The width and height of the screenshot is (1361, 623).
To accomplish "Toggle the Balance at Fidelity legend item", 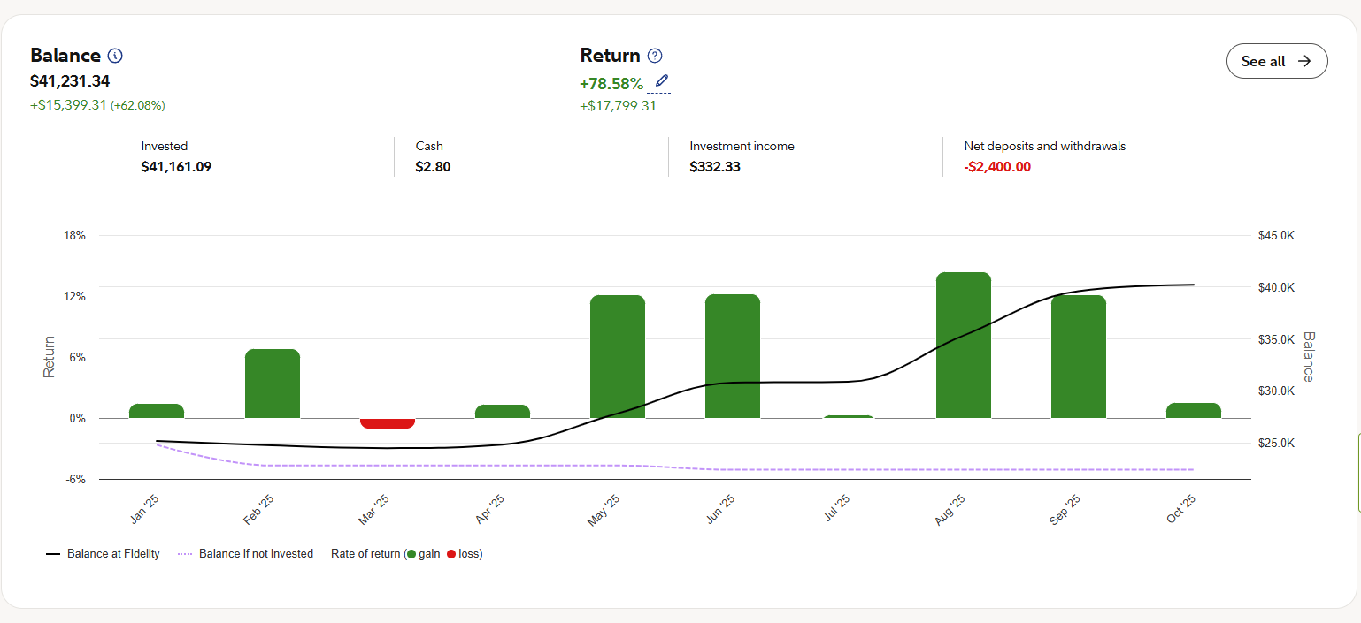I will point(103,554).
